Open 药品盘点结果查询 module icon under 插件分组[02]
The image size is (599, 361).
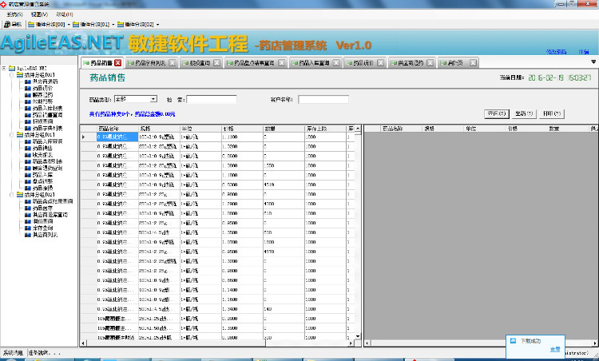27,201
